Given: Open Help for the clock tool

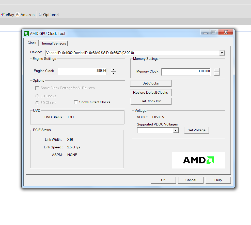Looking at the screenshot, I should tap(218, 180).
